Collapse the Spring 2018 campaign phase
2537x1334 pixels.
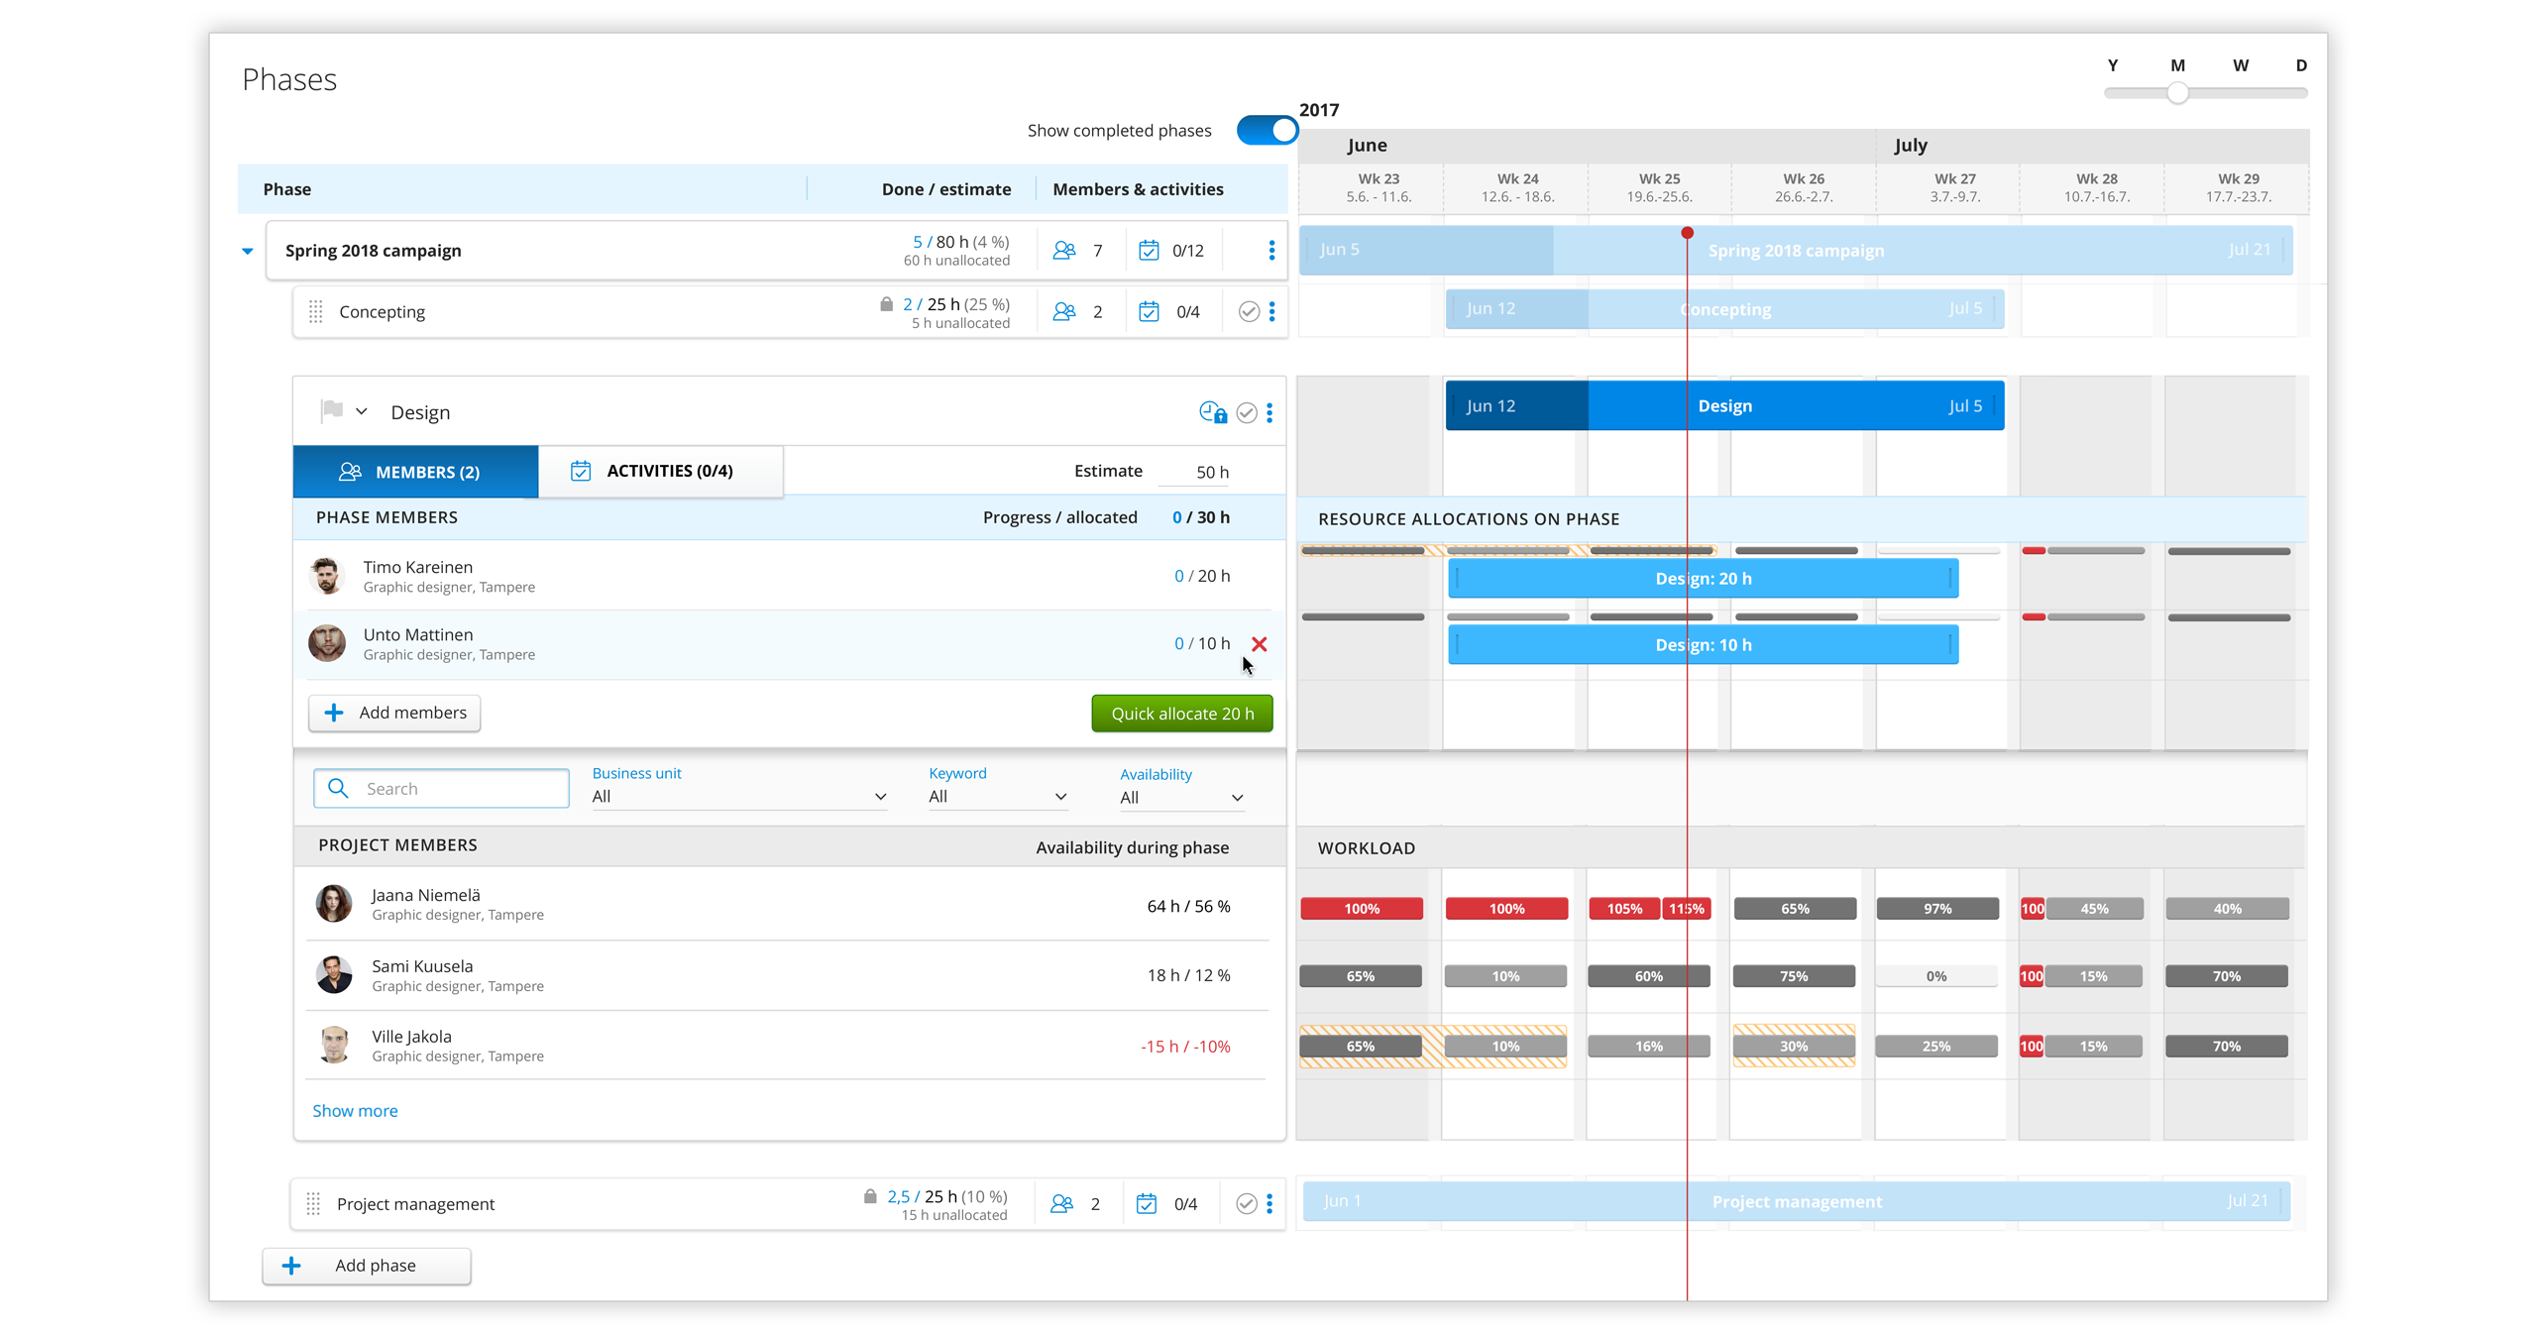point(247,250)
